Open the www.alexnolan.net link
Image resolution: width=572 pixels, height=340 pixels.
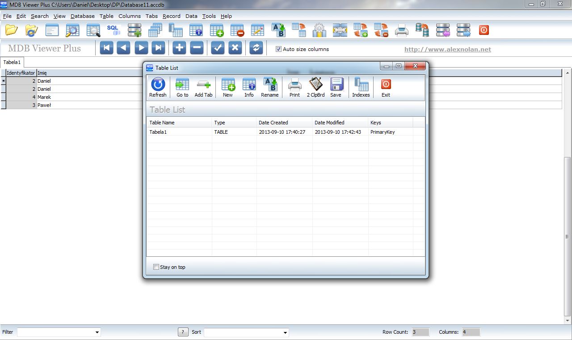(448, 50)
